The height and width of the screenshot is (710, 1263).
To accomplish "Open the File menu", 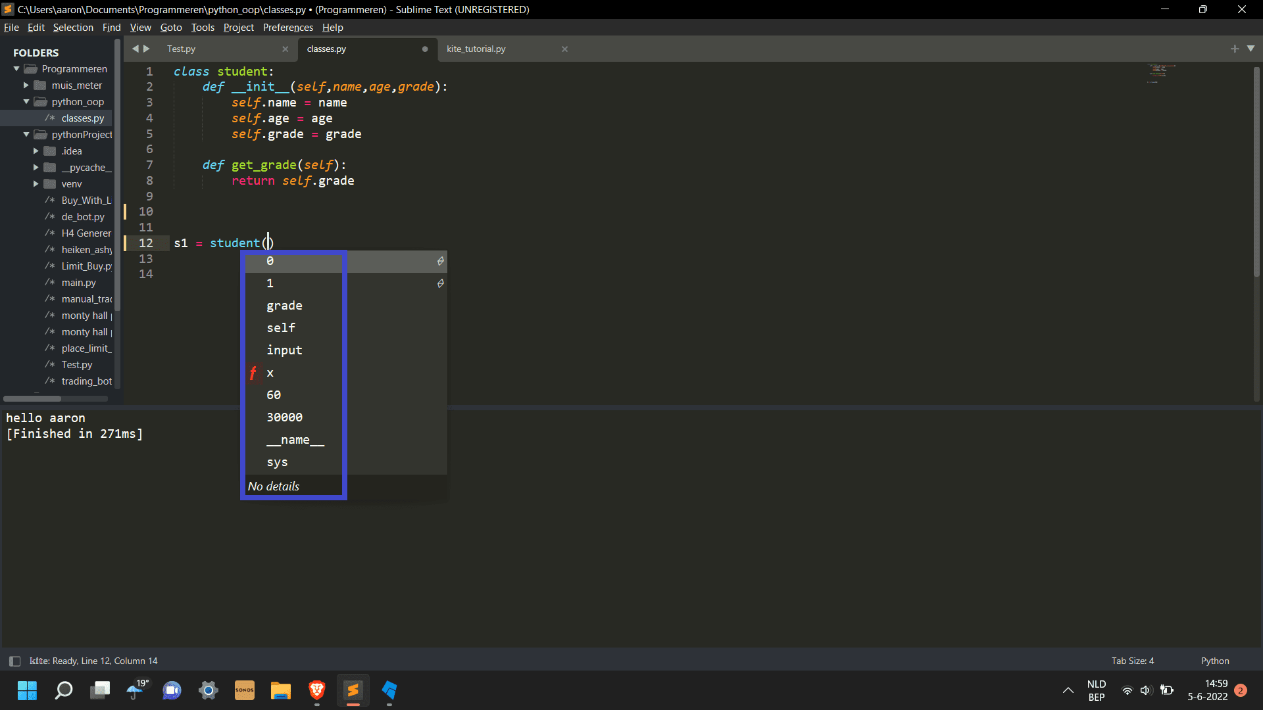I will tap(11, 28).
